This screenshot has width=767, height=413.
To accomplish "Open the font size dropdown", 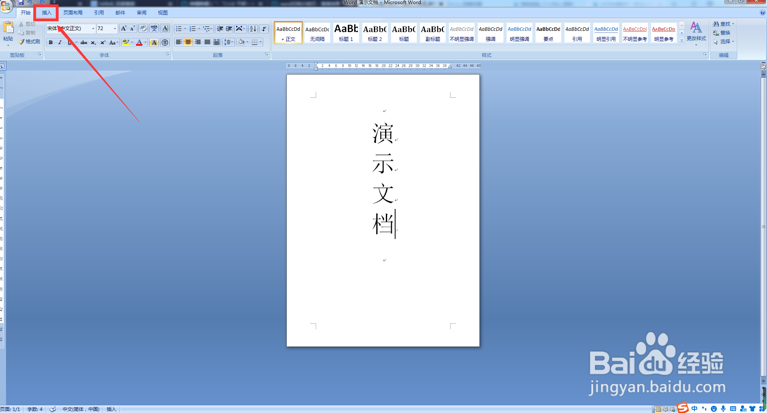I will [115, 28].
